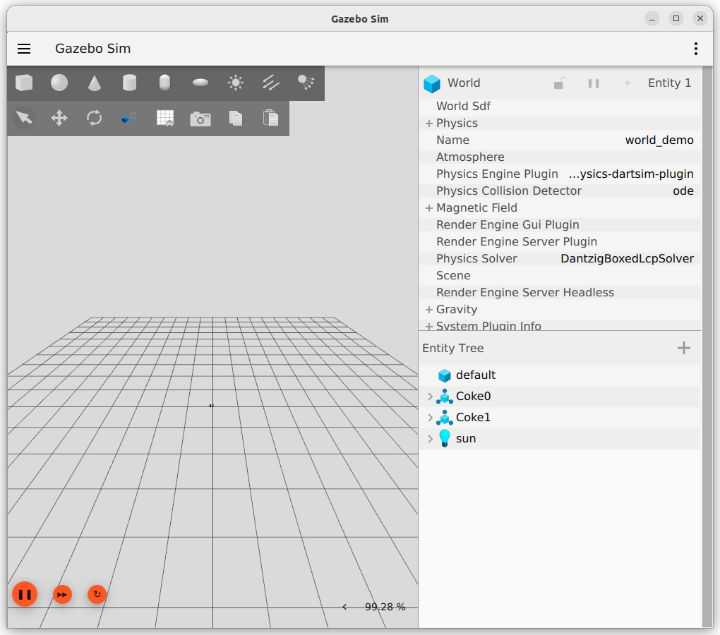Insert a cylinder shape

tap(129, 83)
